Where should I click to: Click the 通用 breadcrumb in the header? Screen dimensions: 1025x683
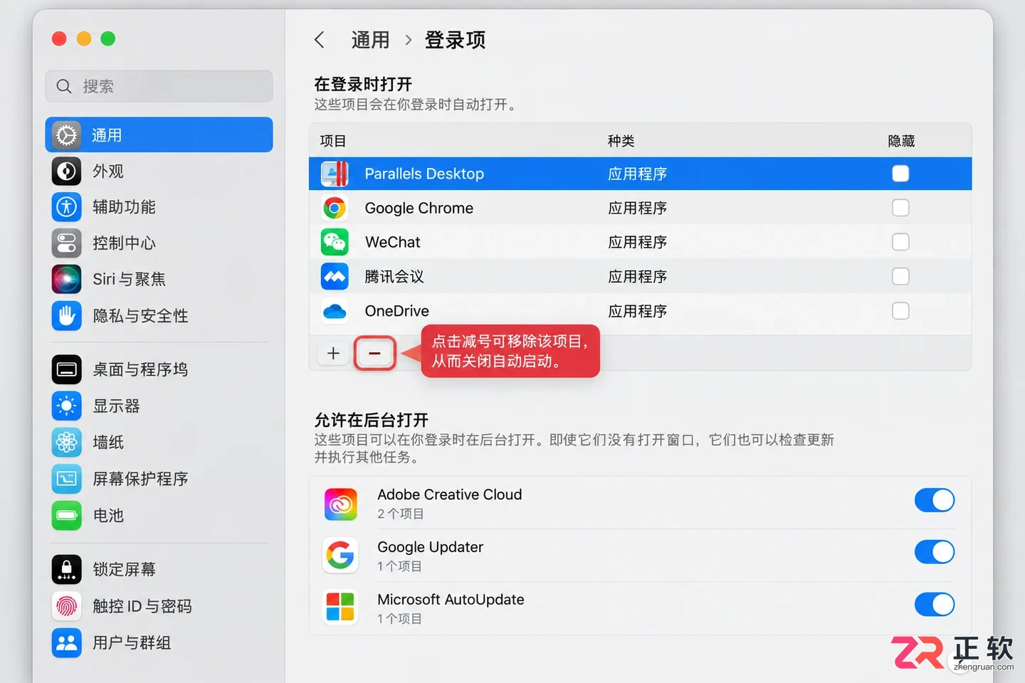(x=370, y=40)
